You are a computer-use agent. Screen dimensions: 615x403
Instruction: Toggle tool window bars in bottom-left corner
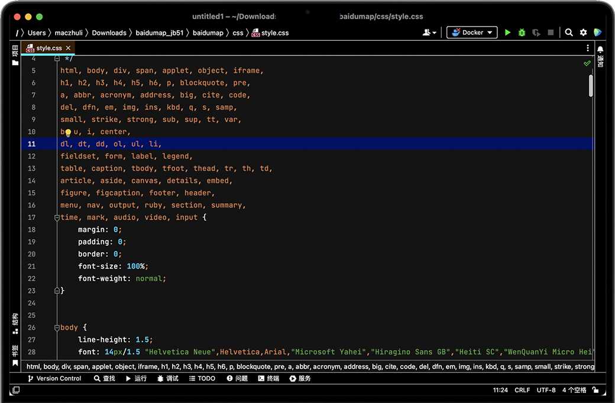[x=16, y=391]
